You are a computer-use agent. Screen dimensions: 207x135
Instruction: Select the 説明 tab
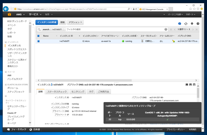coord(40,91)
